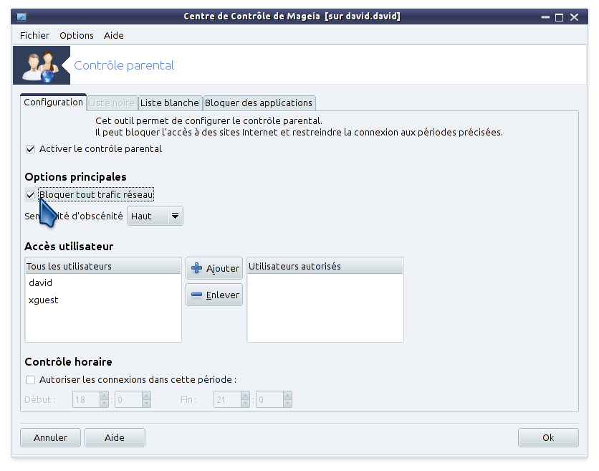Maximize the Centre de Contrôle window
This screenshot has height=471, width=599.
[x=560, y=17]
